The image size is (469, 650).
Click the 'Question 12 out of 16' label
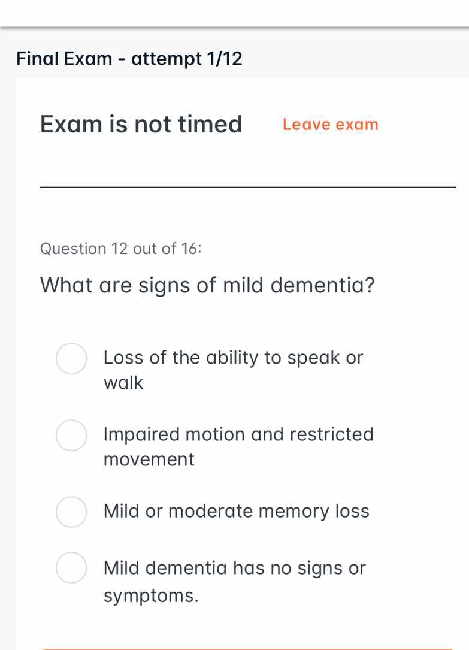pos(121,249)
